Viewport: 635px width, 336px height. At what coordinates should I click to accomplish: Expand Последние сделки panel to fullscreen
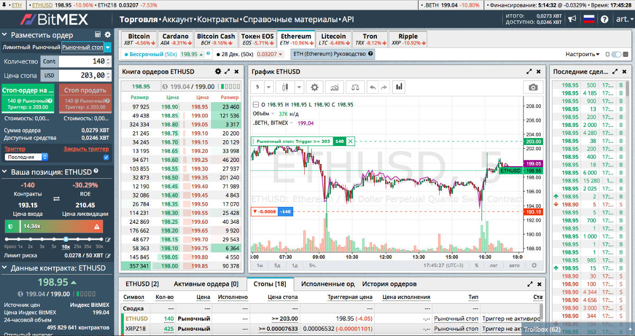pyautogui.click(x=615, y=71)
